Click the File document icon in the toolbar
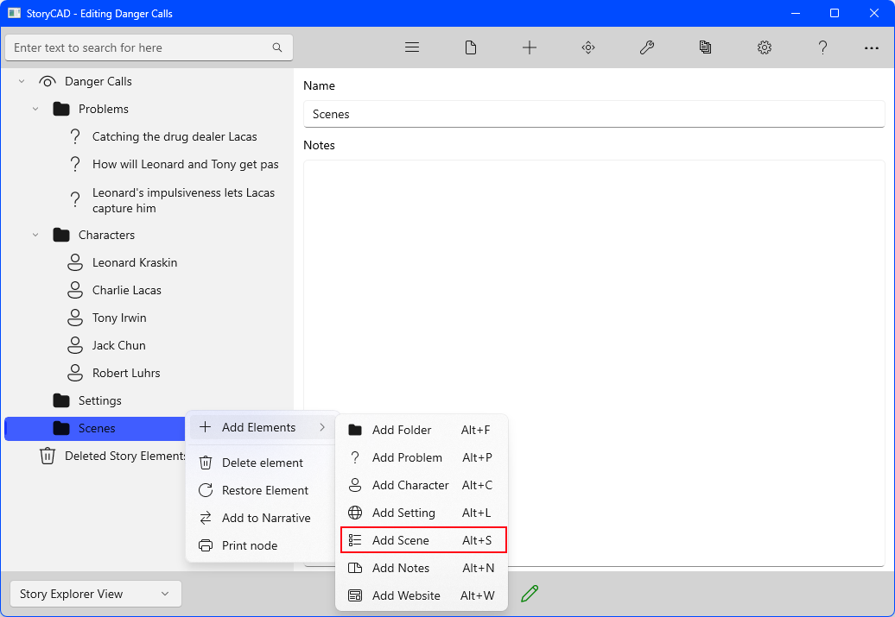The width and height of the screenshot is (895, 617). [x=471, y=47]
